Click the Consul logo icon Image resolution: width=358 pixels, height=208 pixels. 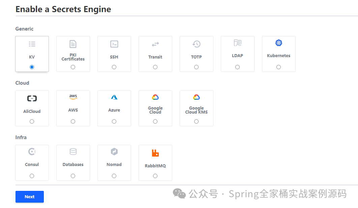pyautogui.click(x=32, y=152)
